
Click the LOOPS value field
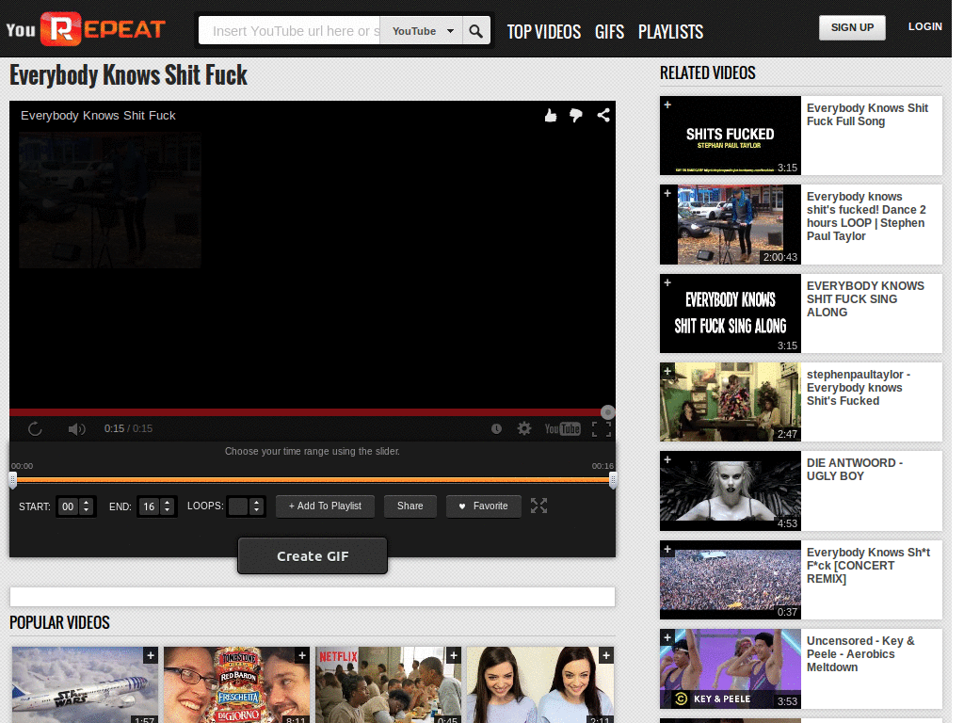click(x=238, y=506)
